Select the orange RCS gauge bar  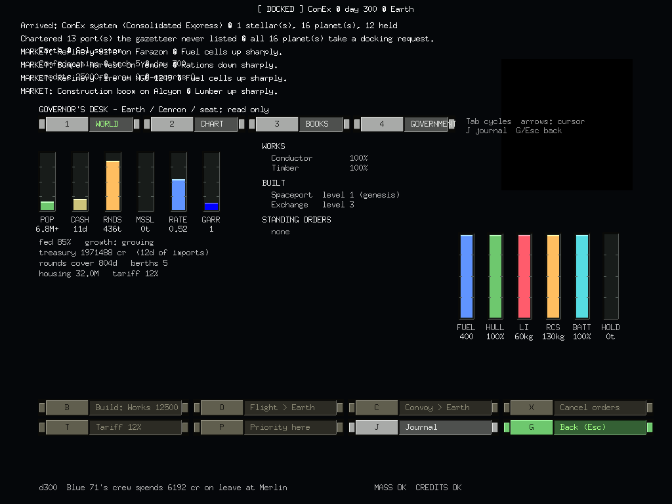553,276
